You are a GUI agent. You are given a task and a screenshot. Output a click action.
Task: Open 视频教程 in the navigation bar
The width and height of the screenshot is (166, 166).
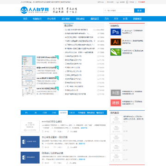(x=137, y=19)
